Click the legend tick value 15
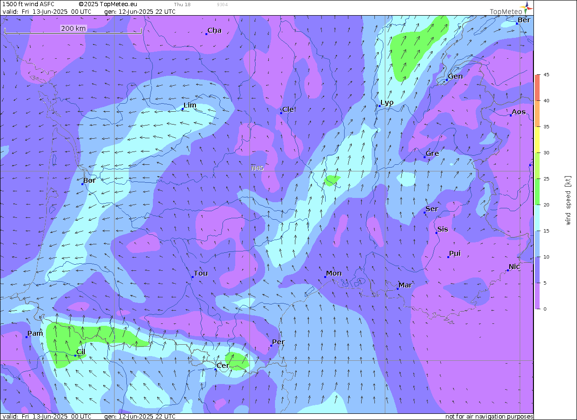This screenshot has height=420, width=577. coord(546,231)
